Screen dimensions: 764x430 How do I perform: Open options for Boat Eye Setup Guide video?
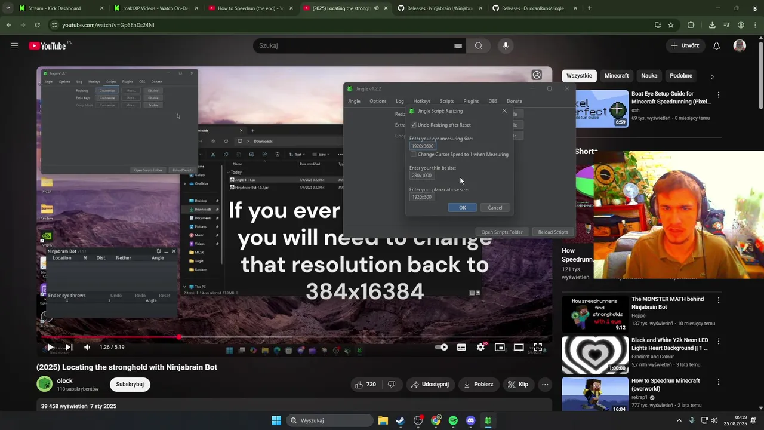[719, 95]
